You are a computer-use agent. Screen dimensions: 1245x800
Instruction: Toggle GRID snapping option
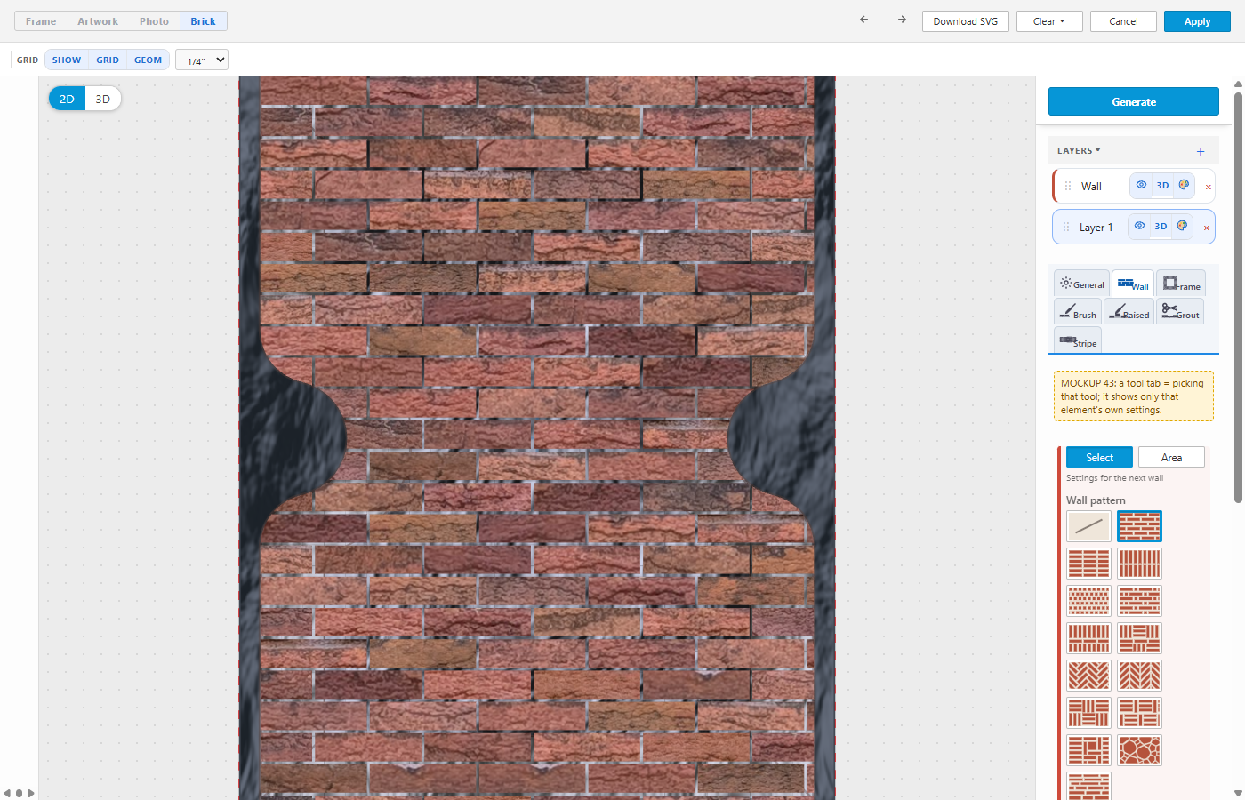point(108,60)
